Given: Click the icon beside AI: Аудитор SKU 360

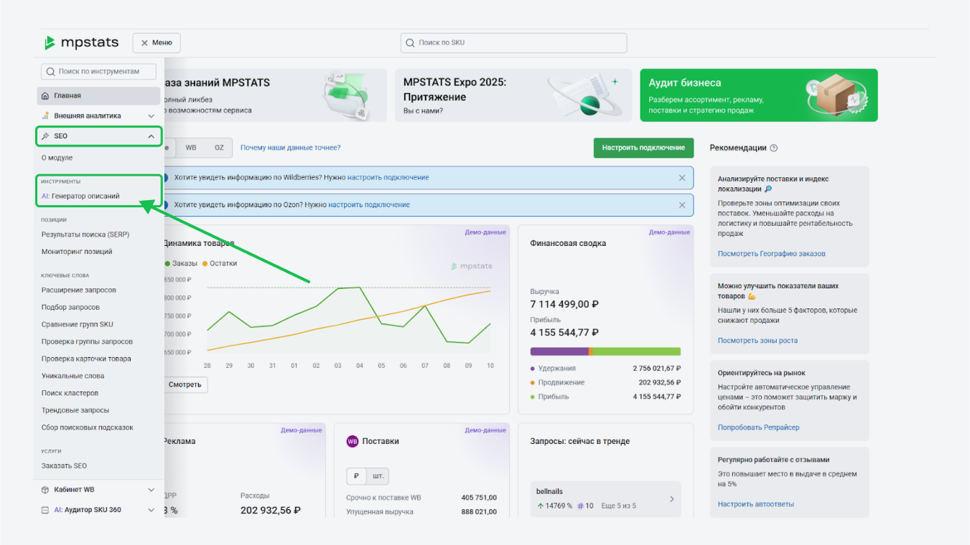Looking at the screenshot, I should pos(45,510).
